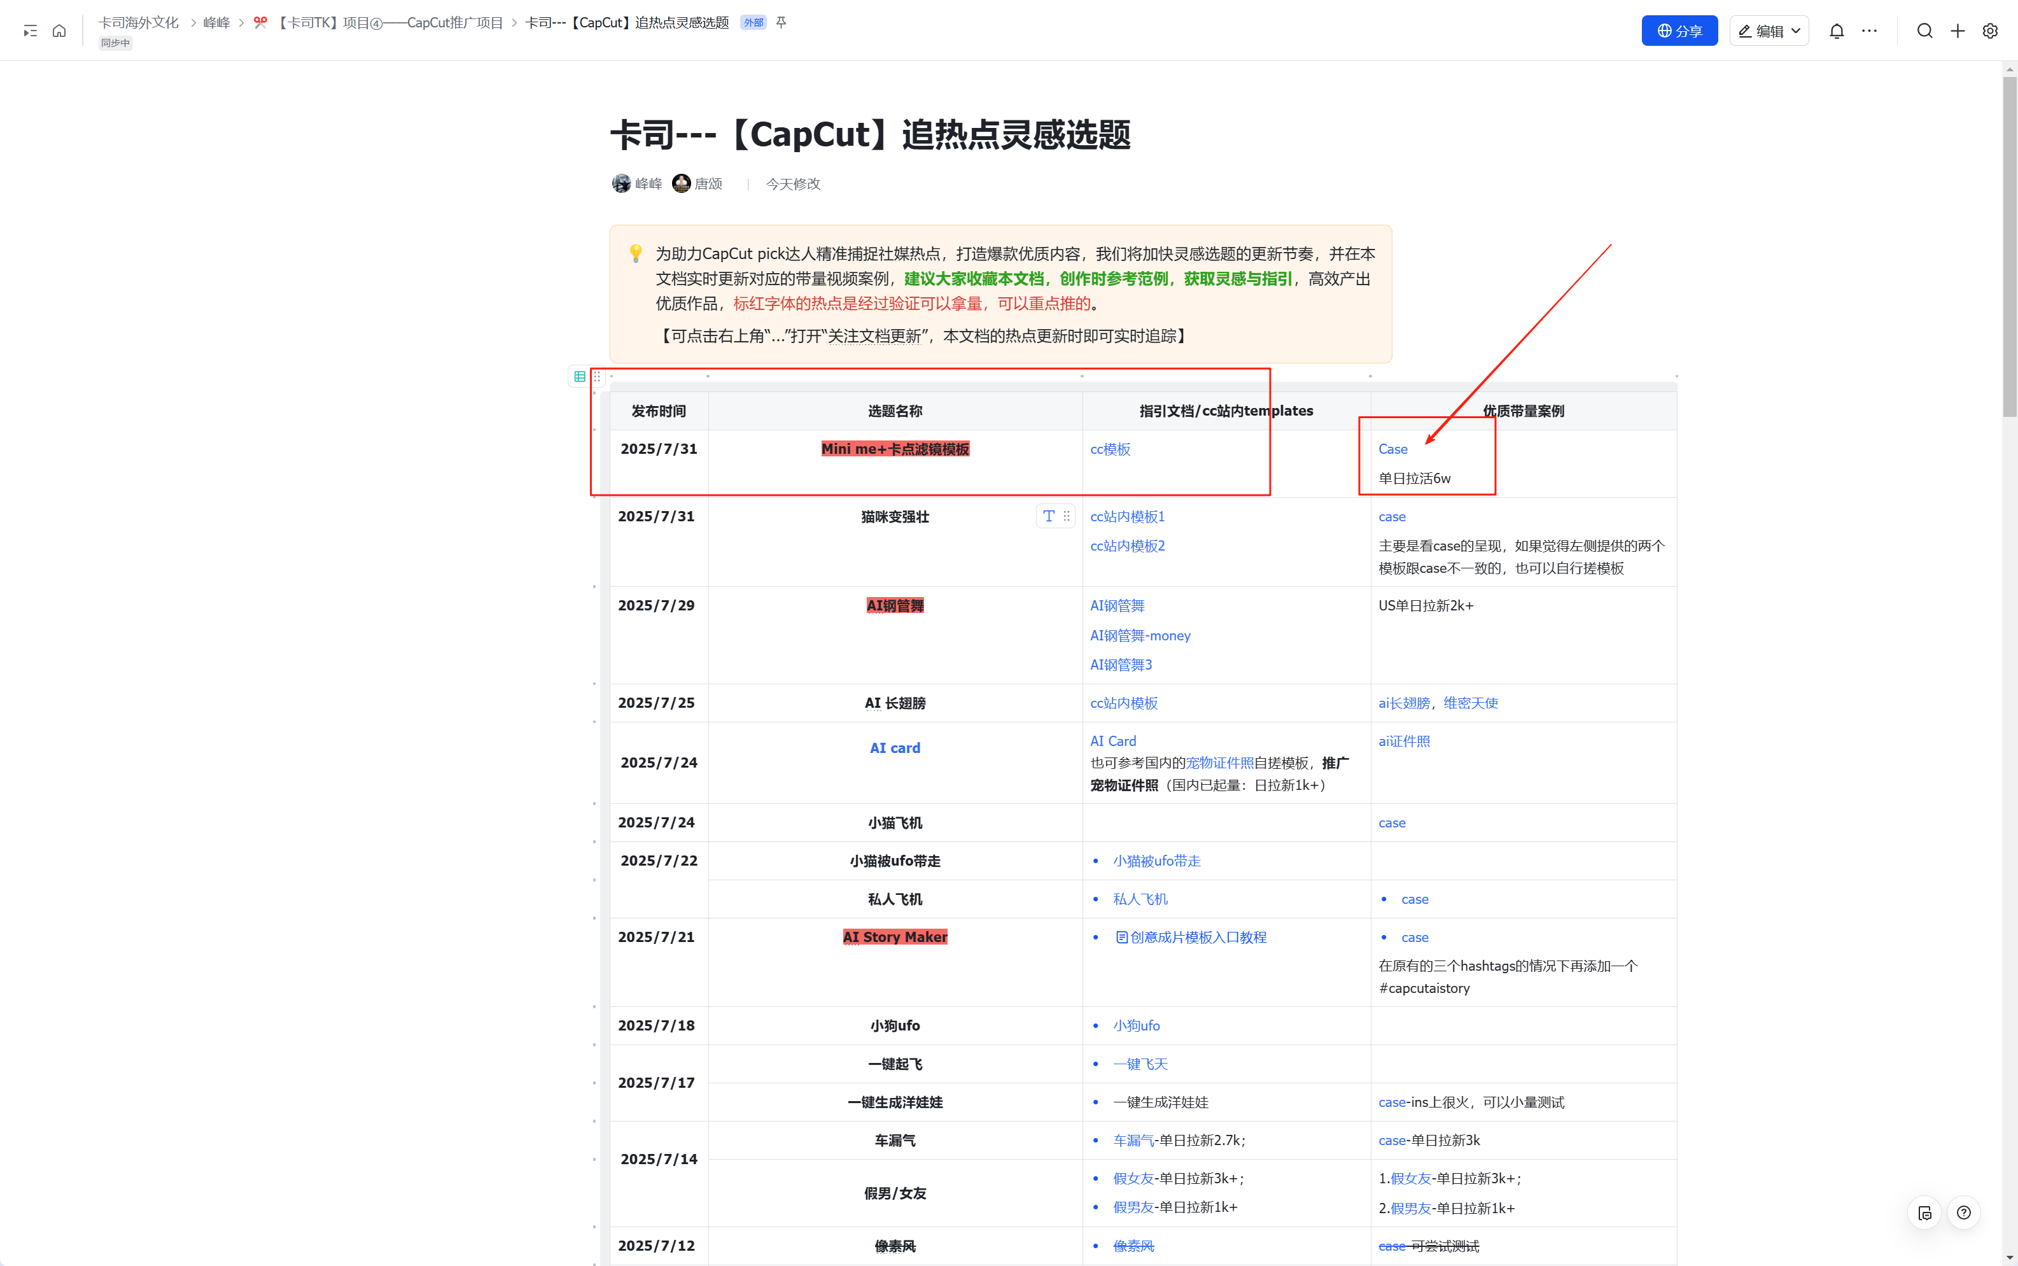2018x1266 pixels.
Task: Open settings gear icon
Action: tap(1991, 31)
